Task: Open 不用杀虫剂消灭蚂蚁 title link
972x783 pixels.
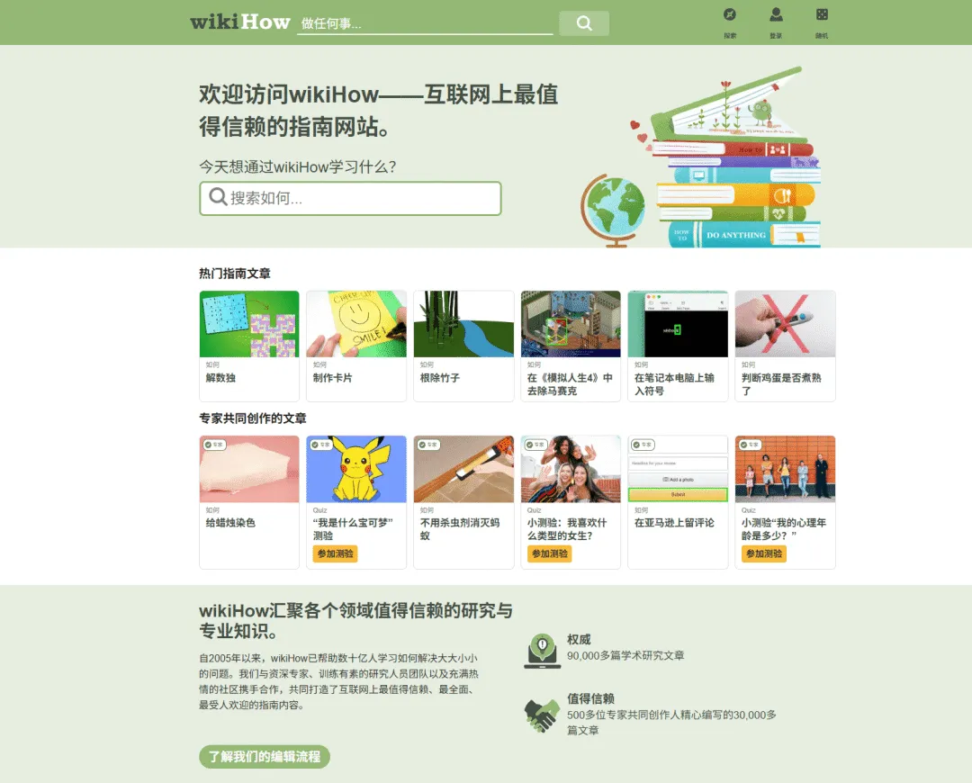Action: click(460, 529)
